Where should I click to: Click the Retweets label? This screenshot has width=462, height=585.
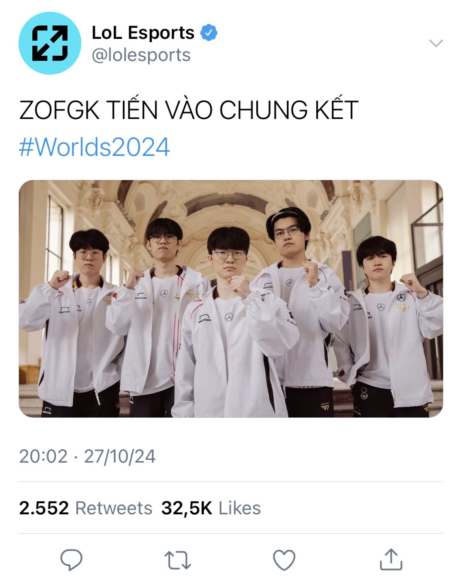pos(114,508)
